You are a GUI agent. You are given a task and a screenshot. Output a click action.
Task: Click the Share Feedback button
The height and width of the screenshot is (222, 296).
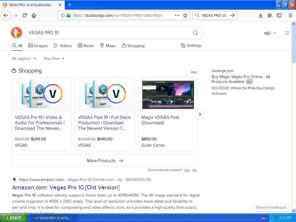click(271, 207)
